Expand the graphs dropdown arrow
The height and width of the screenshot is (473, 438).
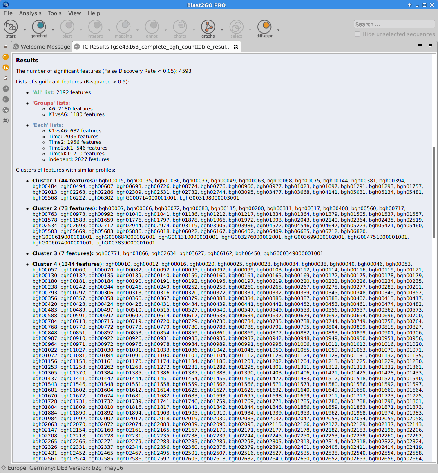222,29
